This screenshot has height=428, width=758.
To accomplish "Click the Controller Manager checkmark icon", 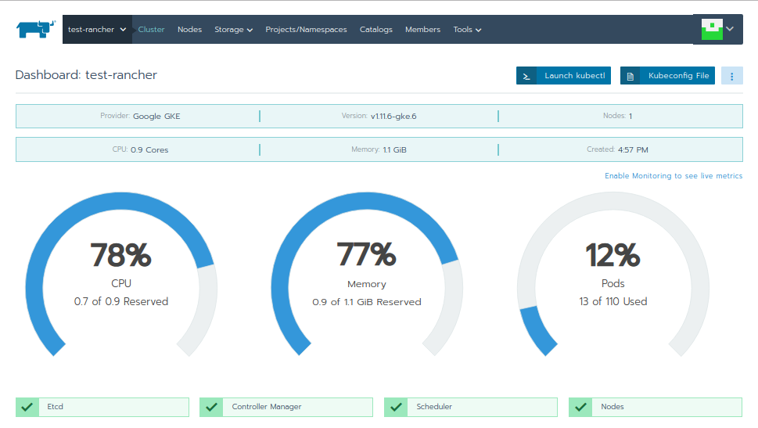I will pos(212,407).
